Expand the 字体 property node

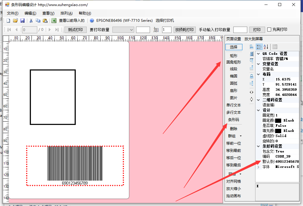[x=258, y=167]
